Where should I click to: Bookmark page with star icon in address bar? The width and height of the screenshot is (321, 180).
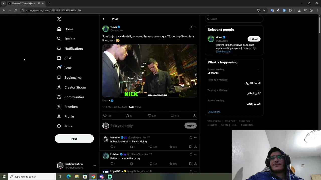(264, 10)
